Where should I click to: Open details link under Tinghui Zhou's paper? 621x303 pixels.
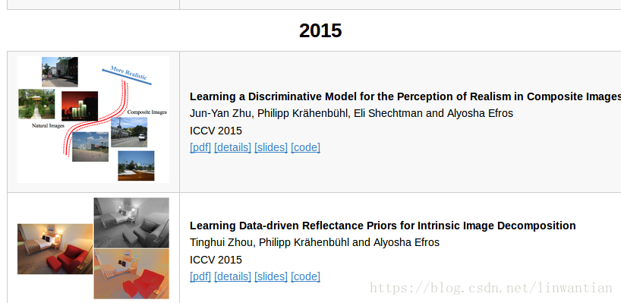232,276
